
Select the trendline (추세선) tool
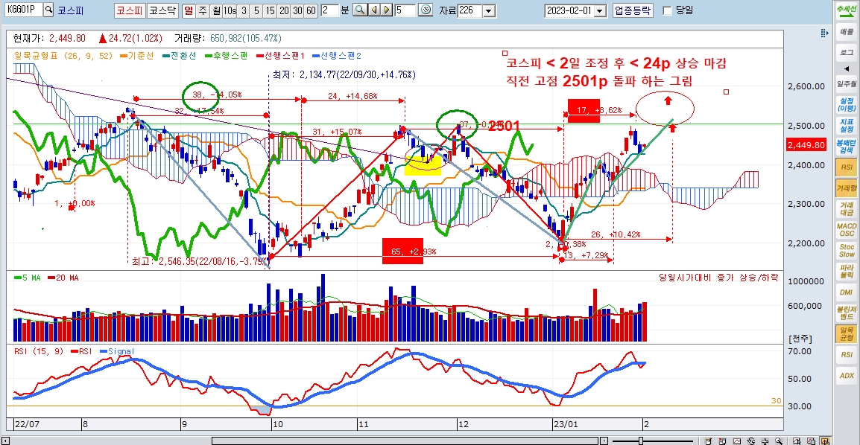point(847,11)
